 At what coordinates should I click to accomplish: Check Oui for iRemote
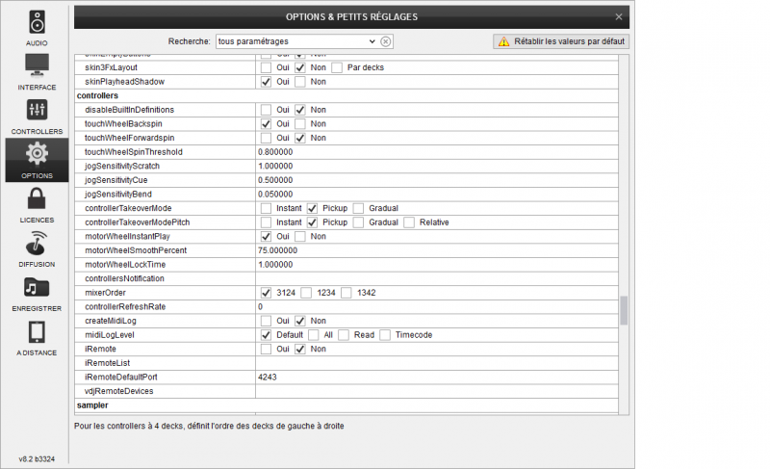tap(266, 350)
